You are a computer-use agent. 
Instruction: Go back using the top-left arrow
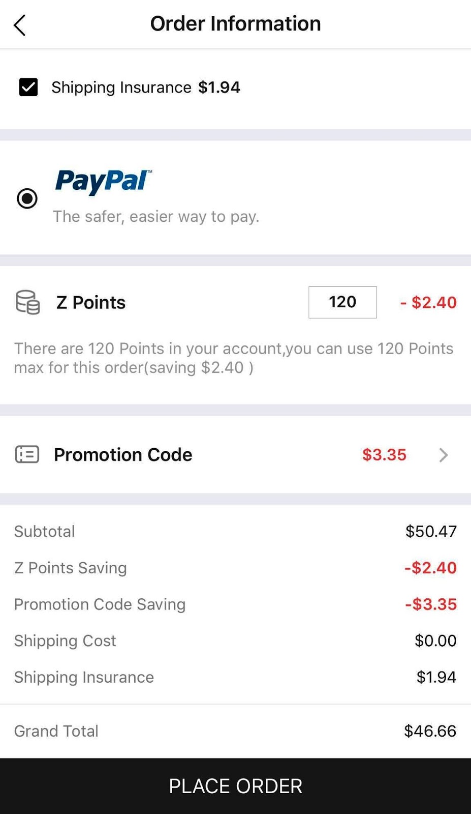19,25
